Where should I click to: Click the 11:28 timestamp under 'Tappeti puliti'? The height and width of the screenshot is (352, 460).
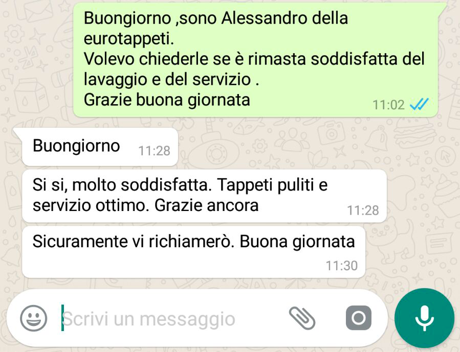coord(363,210)
